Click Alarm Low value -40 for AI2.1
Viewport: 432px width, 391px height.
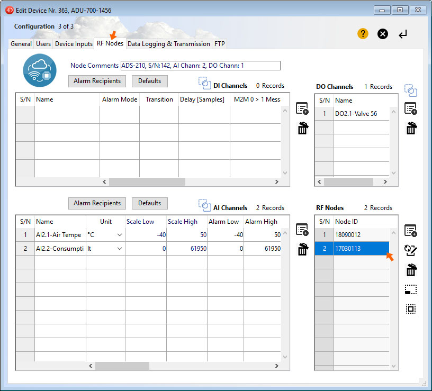[x=226, y=235]
